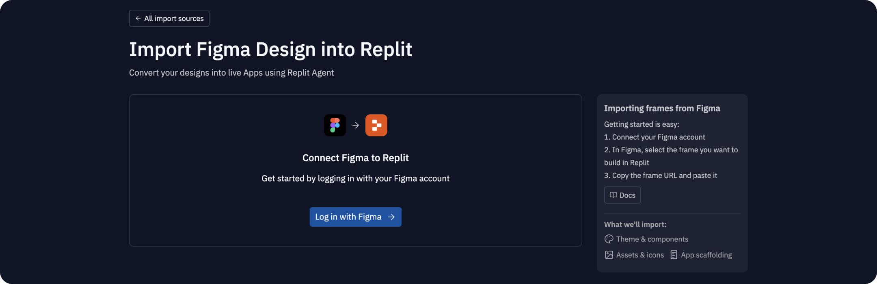Click the arrow icon between Figma and Replit logos

tap(355, 125)
